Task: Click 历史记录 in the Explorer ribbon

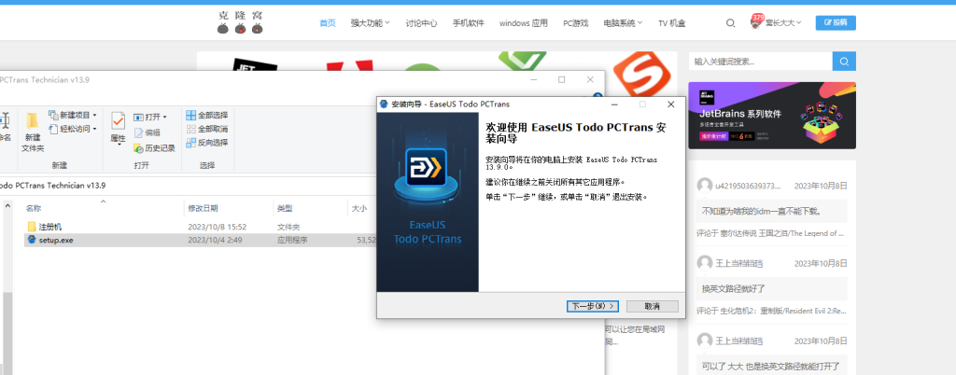Action: click(x=154, y=148)
